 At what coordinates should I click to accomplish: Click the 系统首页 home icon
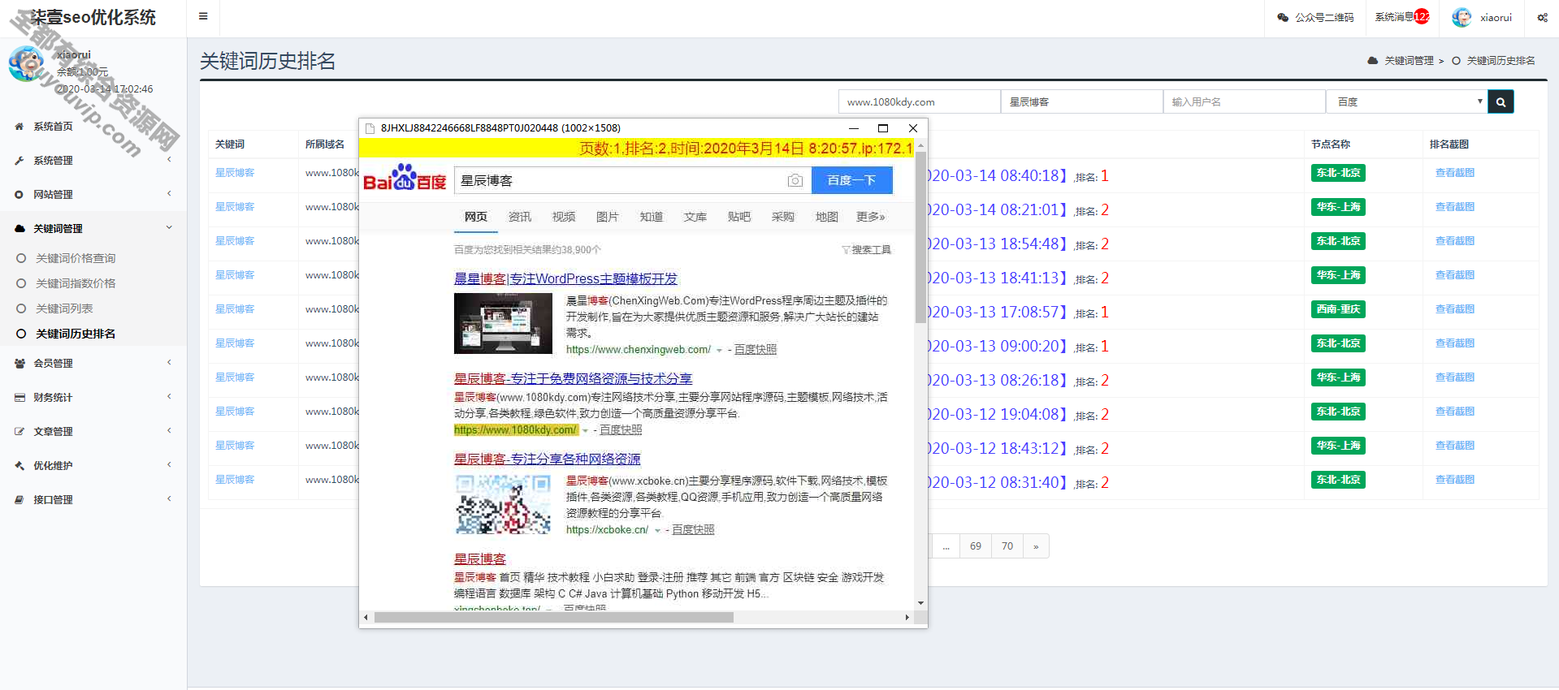click(19, 126)
